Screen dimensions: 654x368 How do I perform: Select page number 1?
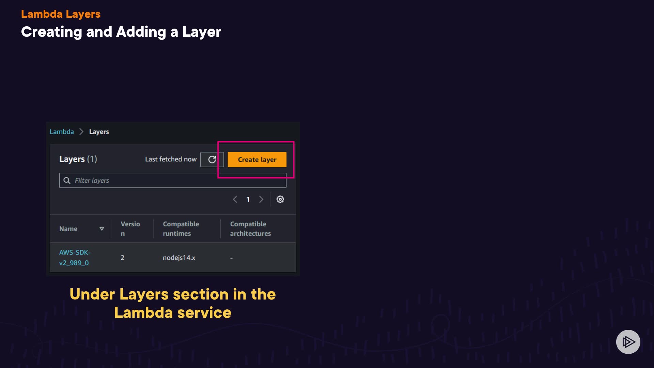coord(248,199)
